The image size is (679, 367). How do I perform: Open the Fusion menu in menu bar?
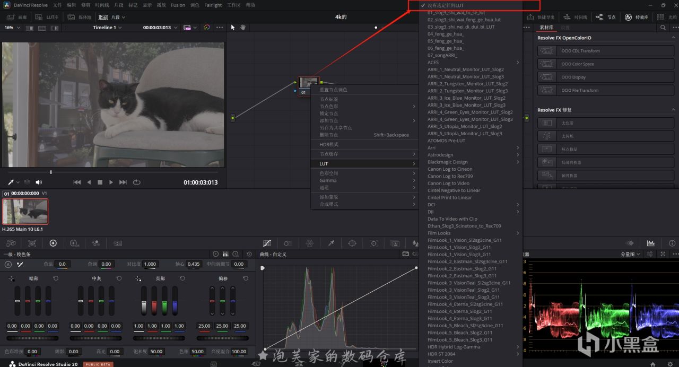178,5
